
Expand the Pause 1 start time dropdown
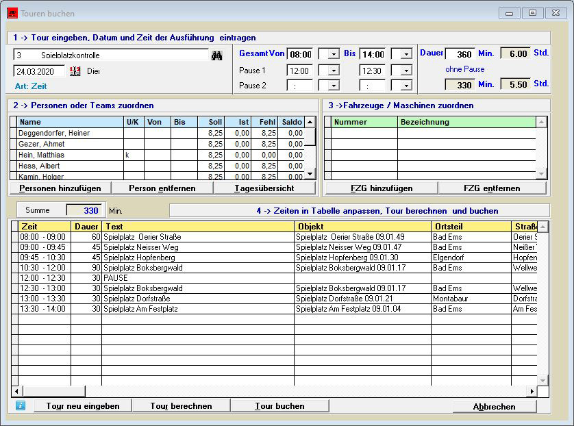[332, 71]
